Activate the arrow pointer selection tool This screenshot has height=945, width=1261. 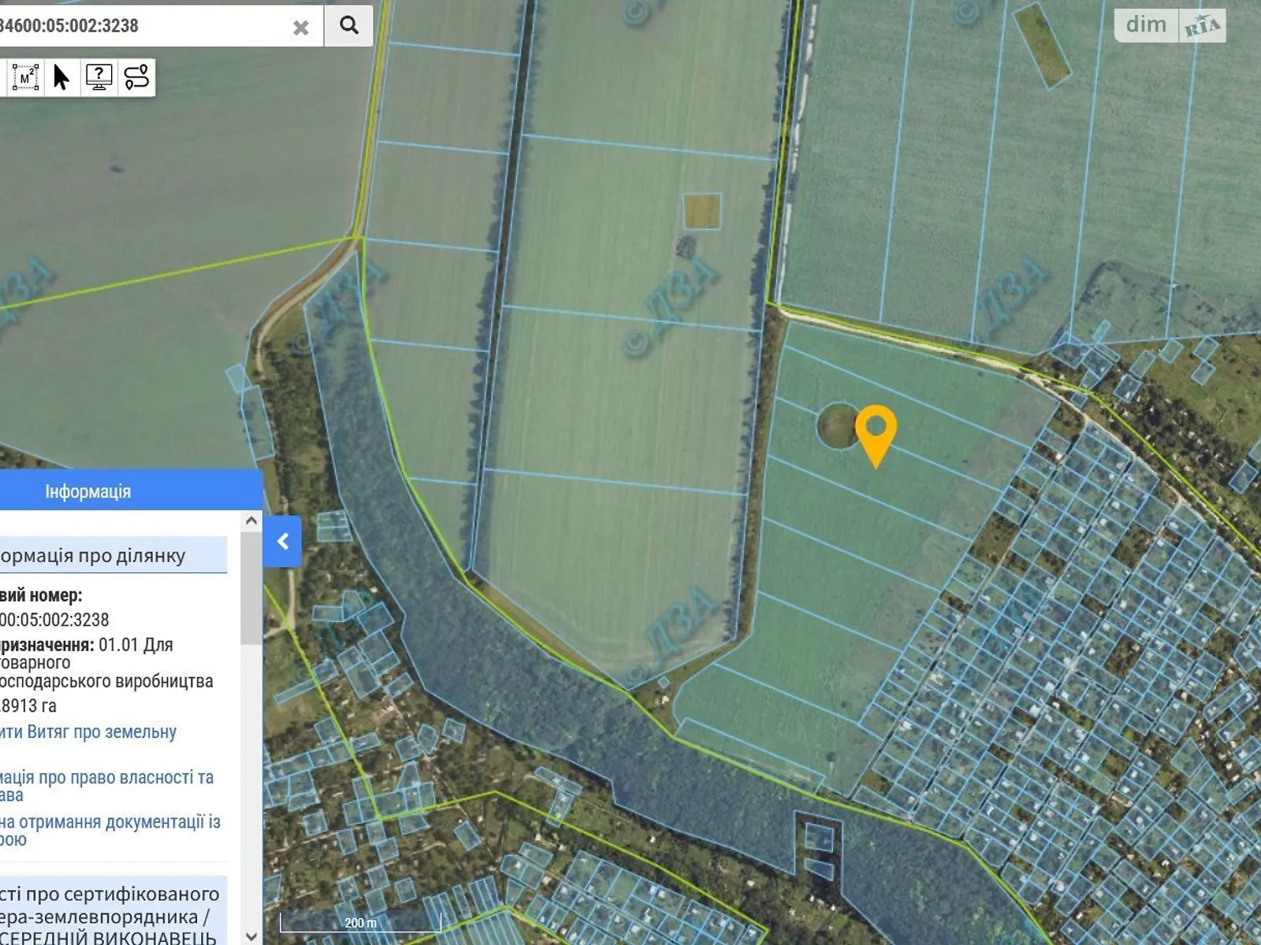click(x=61, y=77)
